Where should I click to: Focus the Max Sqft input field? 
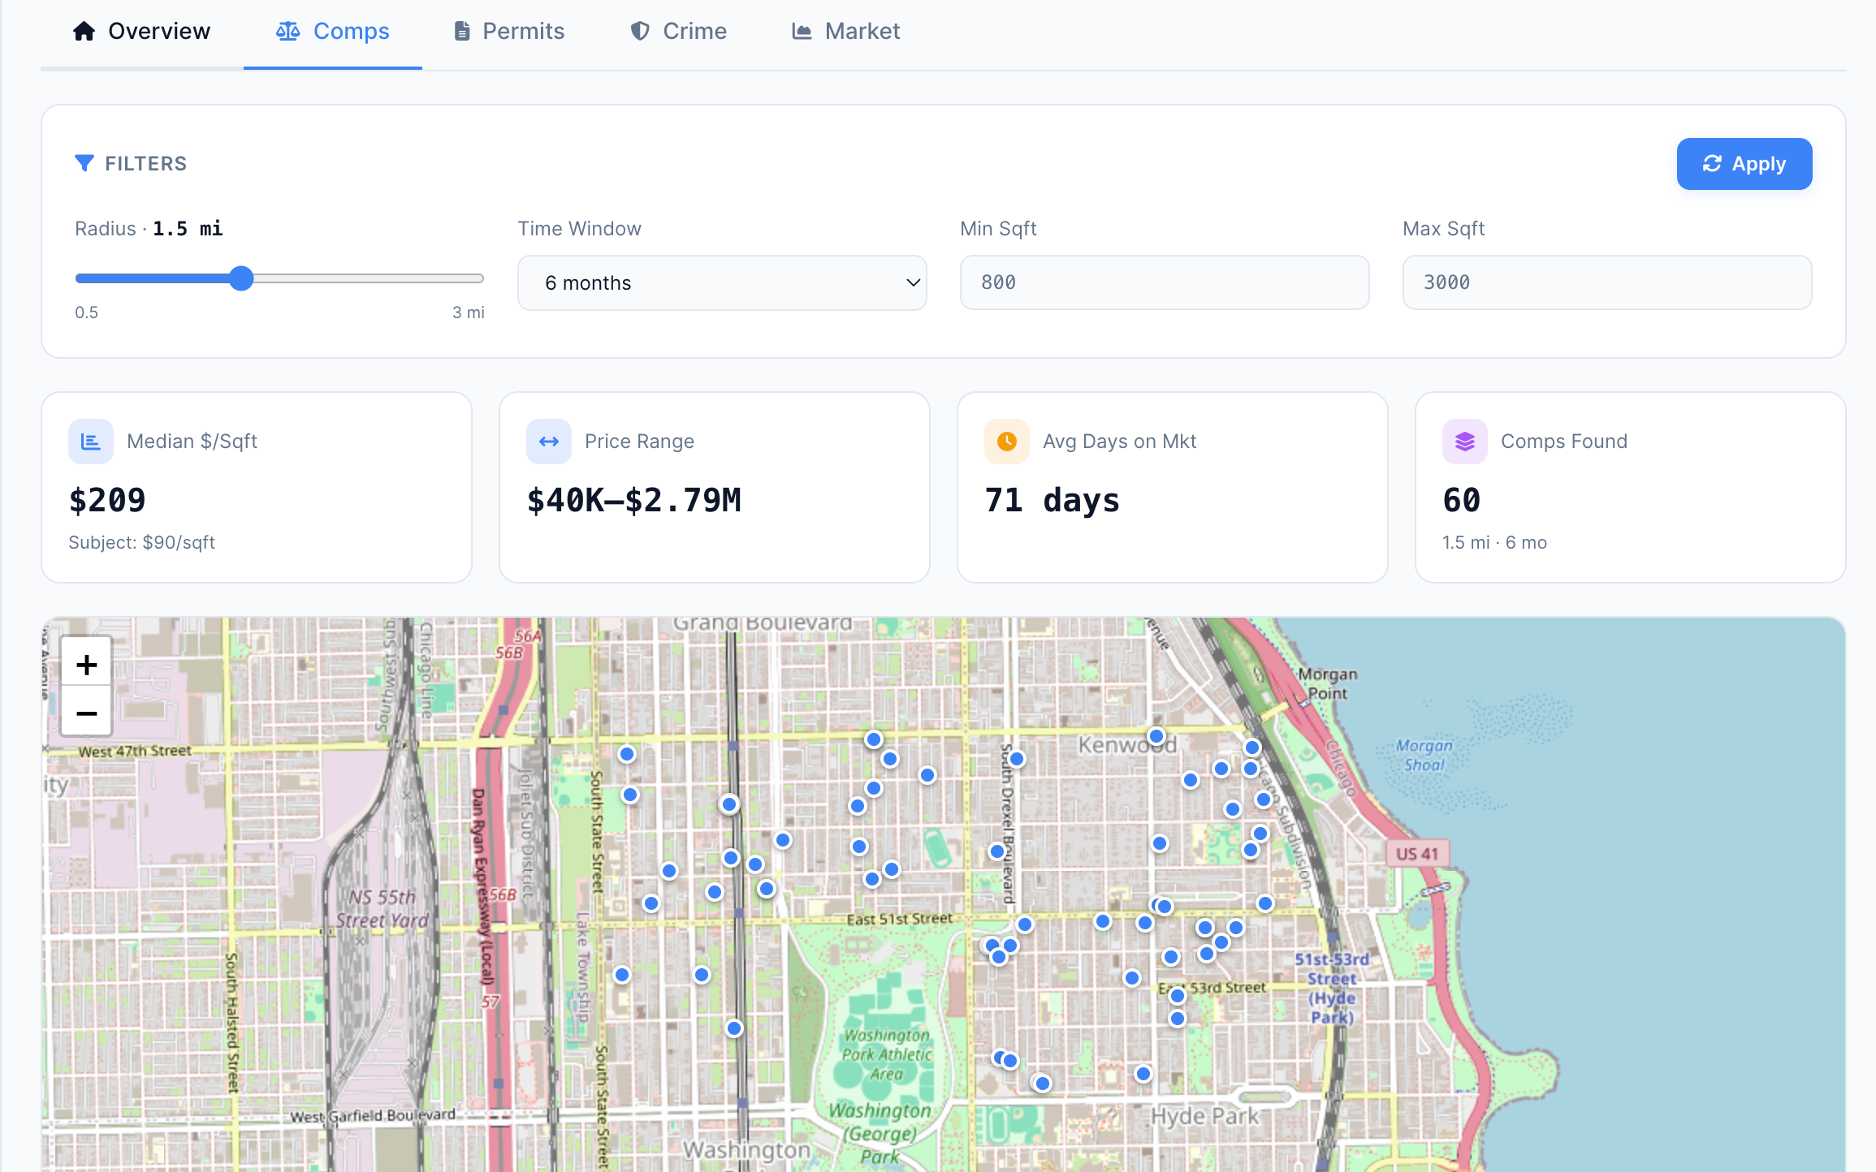(x=1607, y=282)
